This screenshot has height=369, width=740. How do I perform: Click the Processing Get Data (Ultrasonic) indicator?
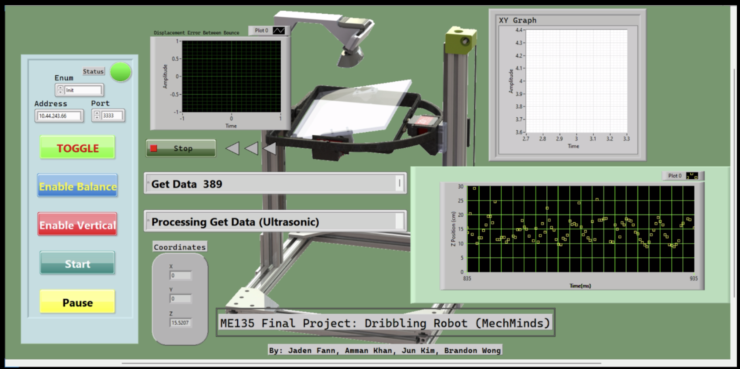[275, 221]
